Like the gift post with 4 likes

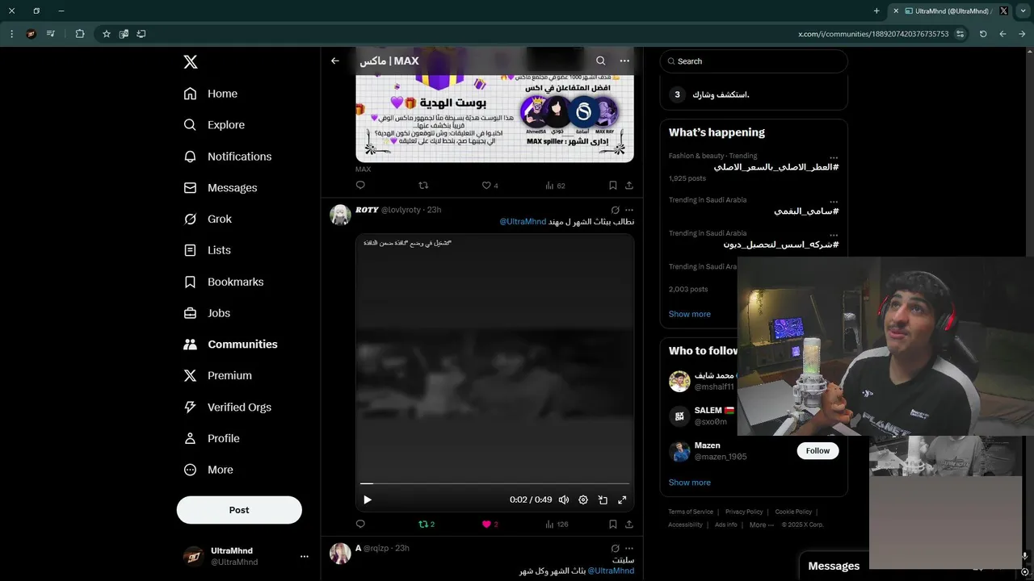(490, 185)
